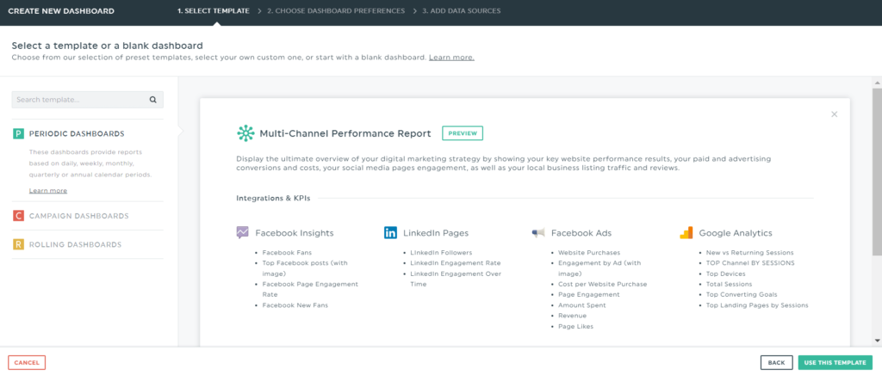Click Facebook Fans KPI item
Image resolution: width=882 pixels, height=375 pixels.
tap(287, 253)
